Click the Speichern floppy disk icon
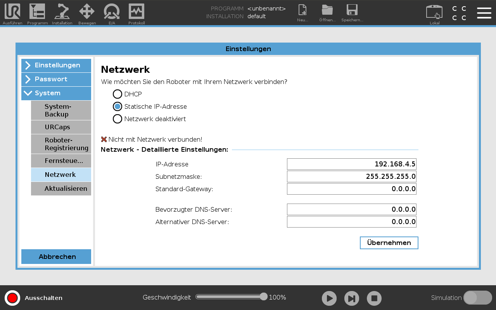The width and height of the screenshot is (496, 310). 352,10
